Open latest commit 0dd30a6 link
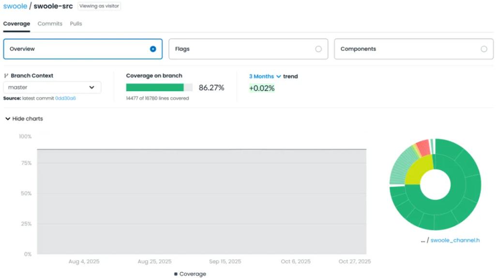This screenshot has width=496, height=278. pos(65,98)
